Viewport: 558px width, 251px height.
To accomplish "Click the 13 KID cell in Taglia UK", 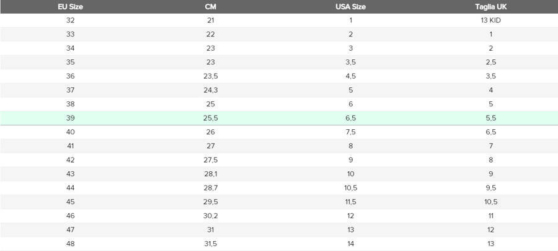I will coord(490,20).
